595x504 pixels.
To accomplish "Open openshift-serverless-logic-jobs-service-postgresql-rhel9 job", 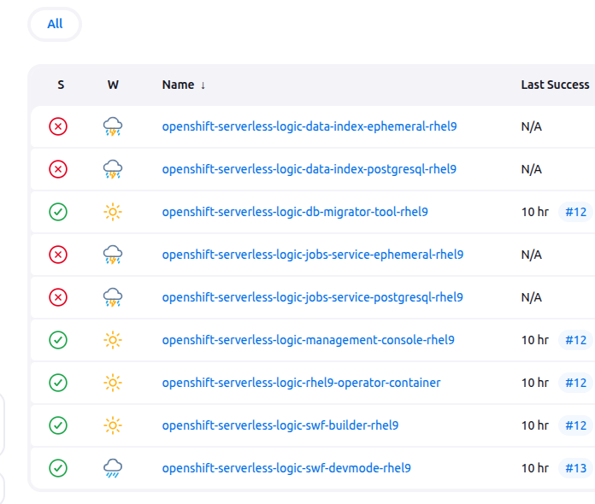I will 312,297.
